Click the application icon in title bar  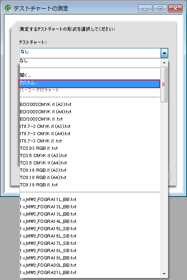pos(8,8)
